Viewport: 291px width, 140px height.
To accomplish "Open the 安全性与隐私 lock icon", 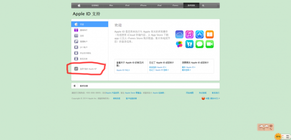I will [76, 53].
